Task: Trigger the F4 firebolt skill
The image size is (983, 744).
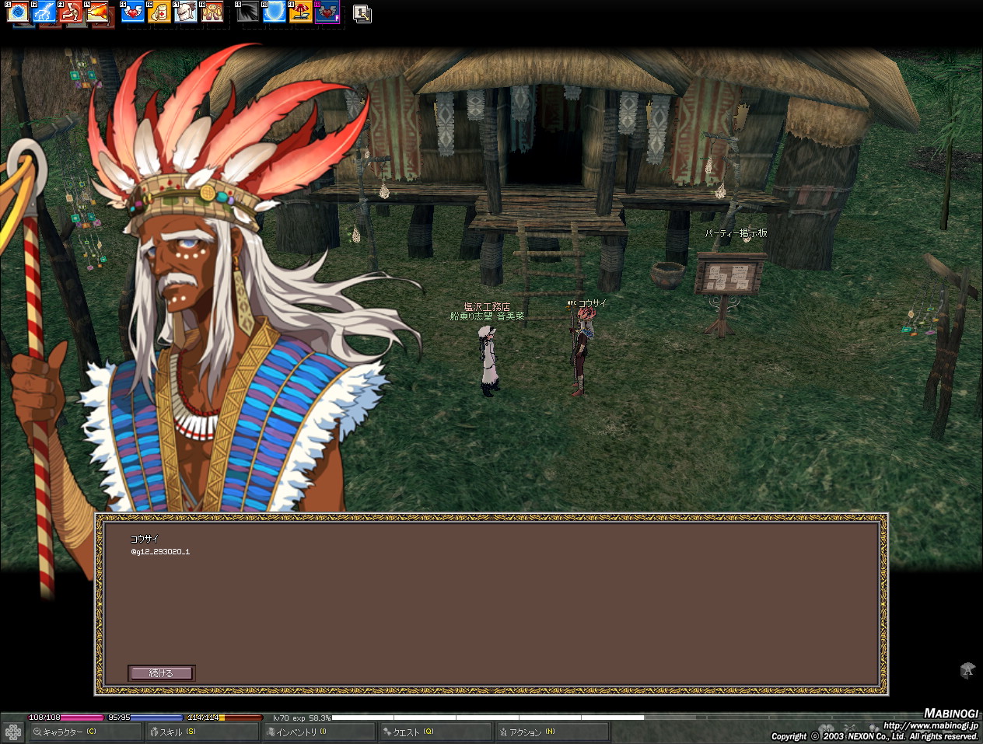Action: tap(97, 12)
